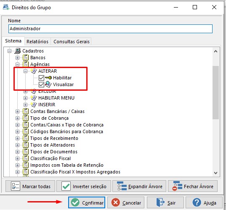Uncheck the Visualizar checkbox under ALTERAR
226x210 pixels.
[41, 84]
